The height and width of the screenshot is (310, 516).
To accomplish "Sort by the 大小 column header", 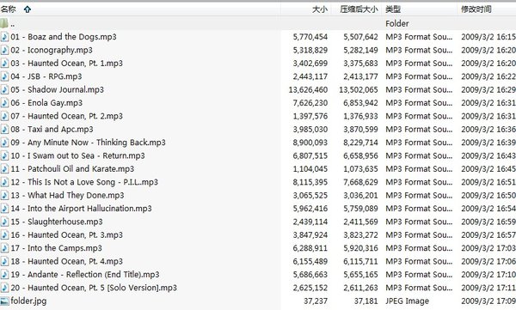I will pos(320,9).
